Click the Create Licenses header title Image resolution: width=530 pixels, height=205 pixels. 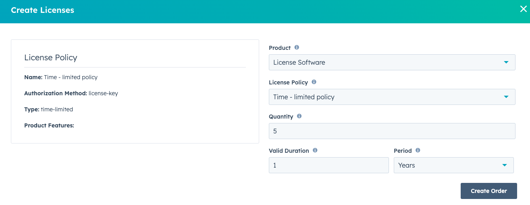[x=42, y=10]
